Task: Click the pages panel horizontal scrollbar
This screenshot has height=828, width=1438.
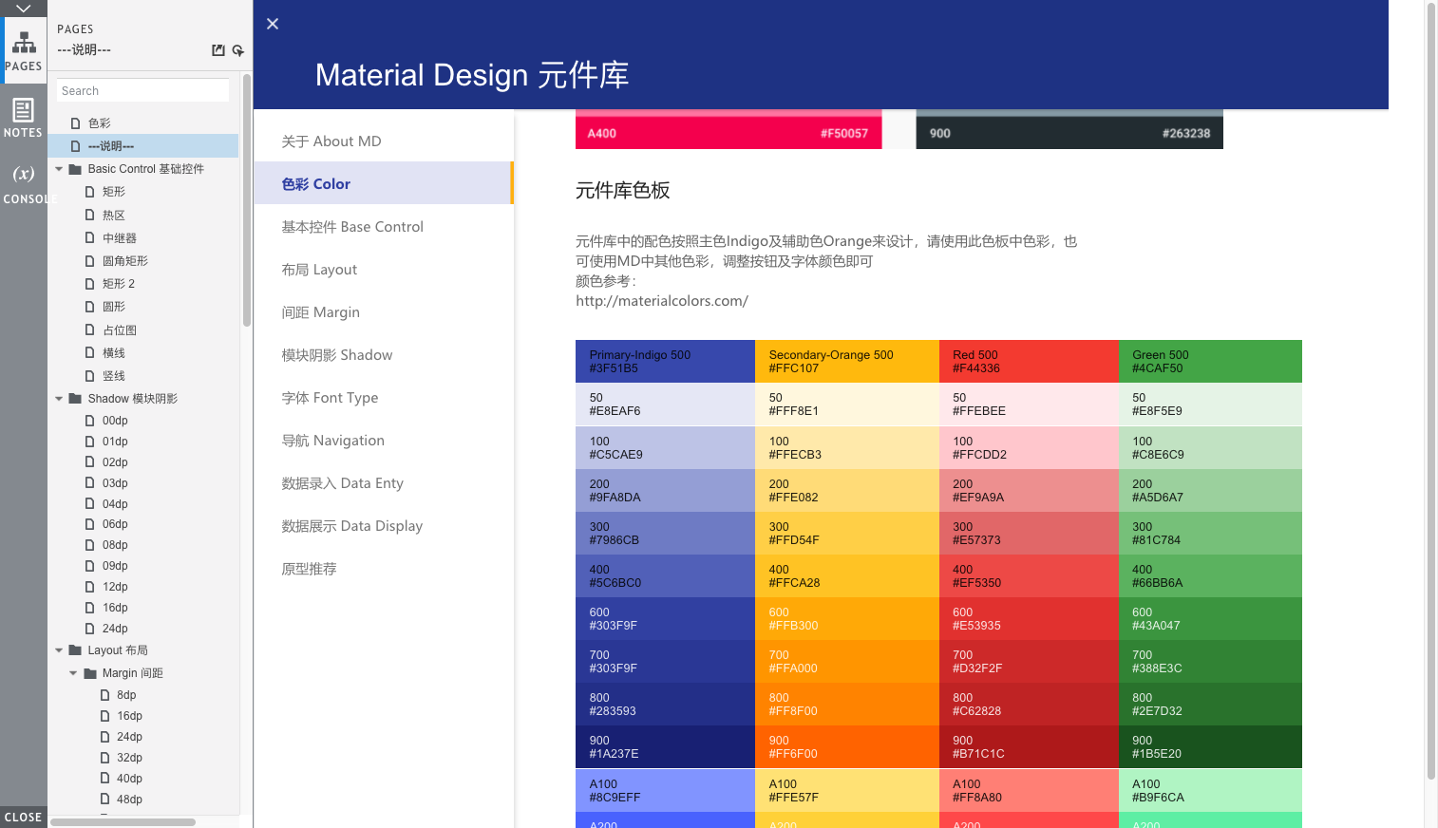Action: pyautogui.click(x=123, y=822)
